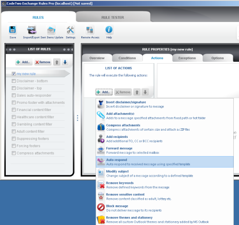Click the Auto respond icon

pyautogui.click(x=101, y=162)
